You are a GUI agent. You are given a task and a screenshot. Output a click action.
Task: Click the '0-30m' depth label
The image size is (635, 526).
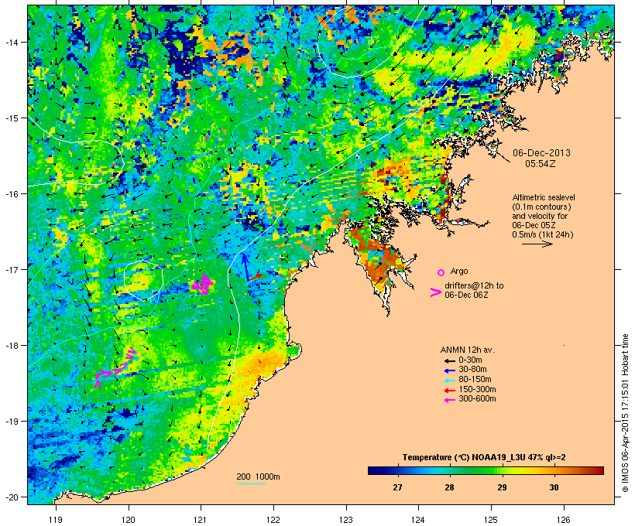[x=470, y=360]
